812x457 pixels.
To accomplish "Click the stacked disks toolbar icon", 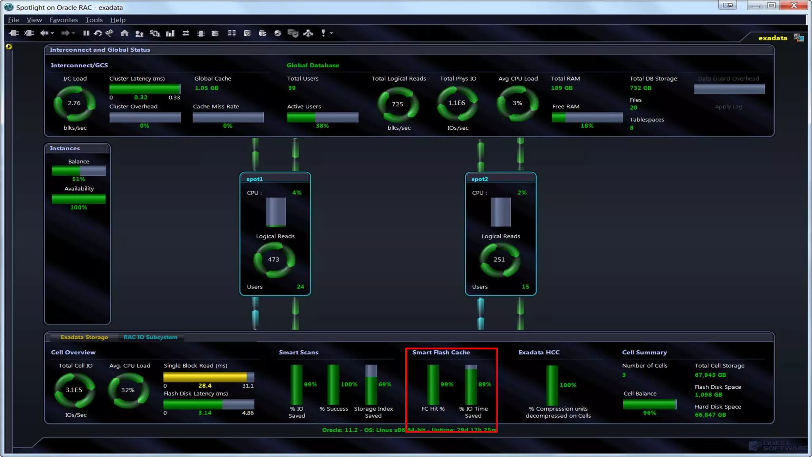I will (215, 34).
